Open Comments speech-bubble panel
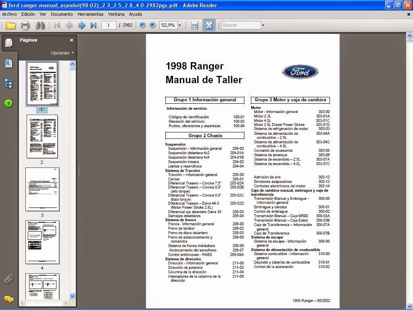This screenshot has width=413, height=310. pos(9,299)
